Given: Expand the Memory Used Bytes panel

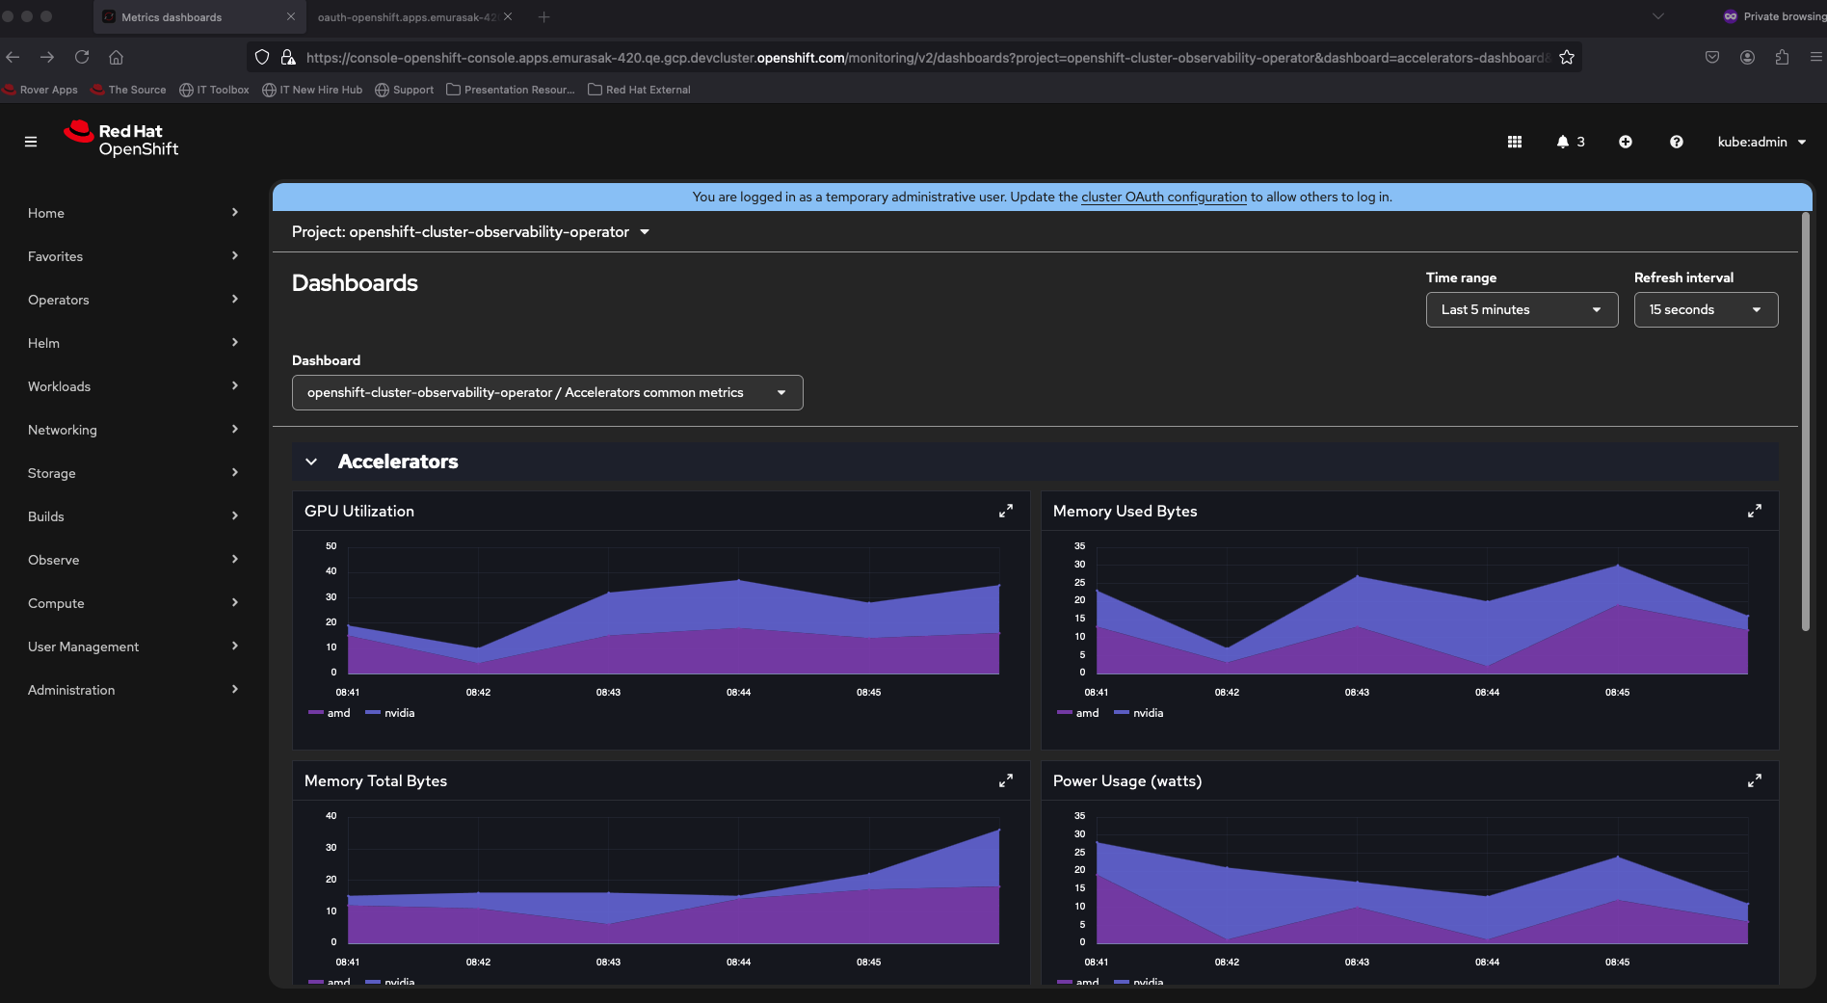Looking at the screenshot, I should click(x=1754, y=511).
